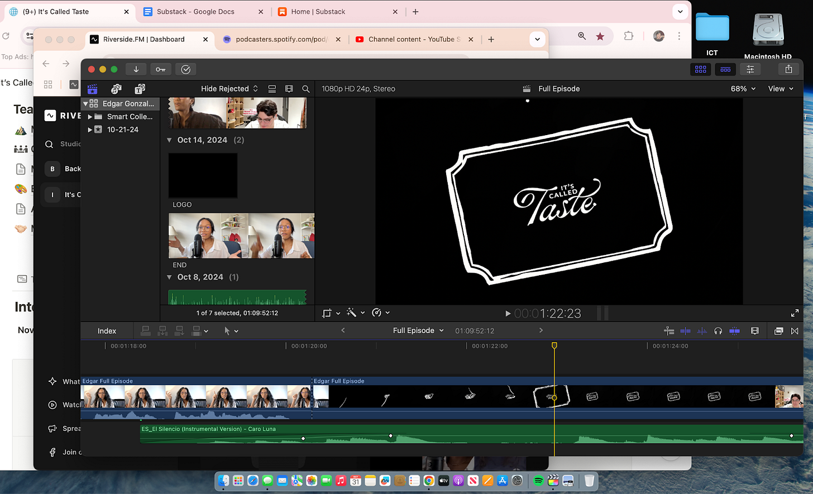The height and width of the screenshot is (494, 813).
Task: Expand the Smart Colle... folder
Action: click(x=90, y=117)
